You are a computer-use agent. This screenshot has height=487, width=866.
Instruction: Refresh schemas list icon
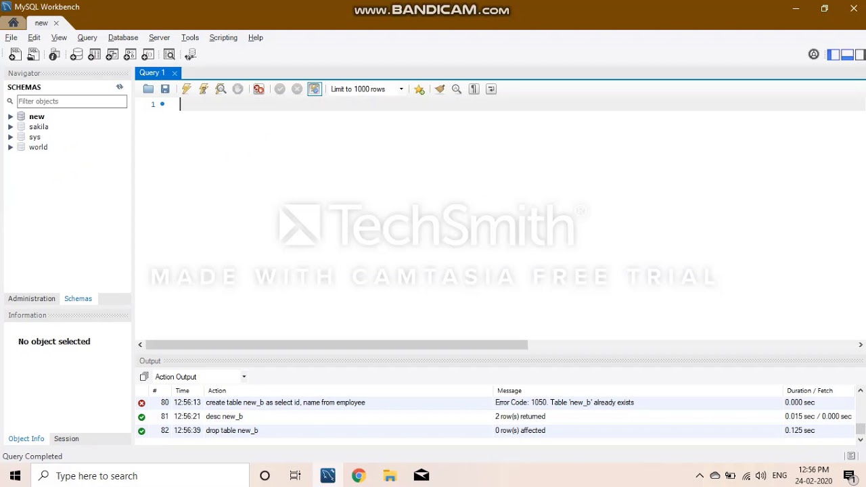(x=120, y=87)
